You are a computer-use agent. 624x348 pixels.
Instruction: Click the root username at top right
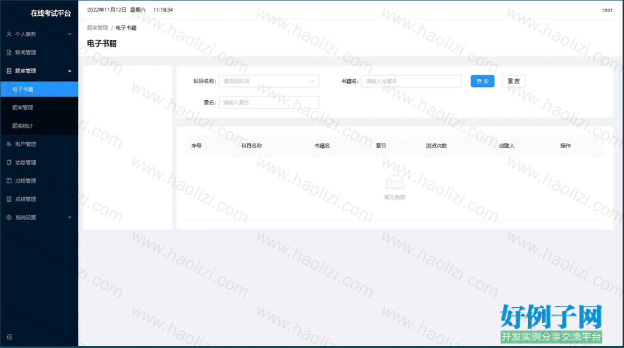pyautogui.click(x=607, y=10)
